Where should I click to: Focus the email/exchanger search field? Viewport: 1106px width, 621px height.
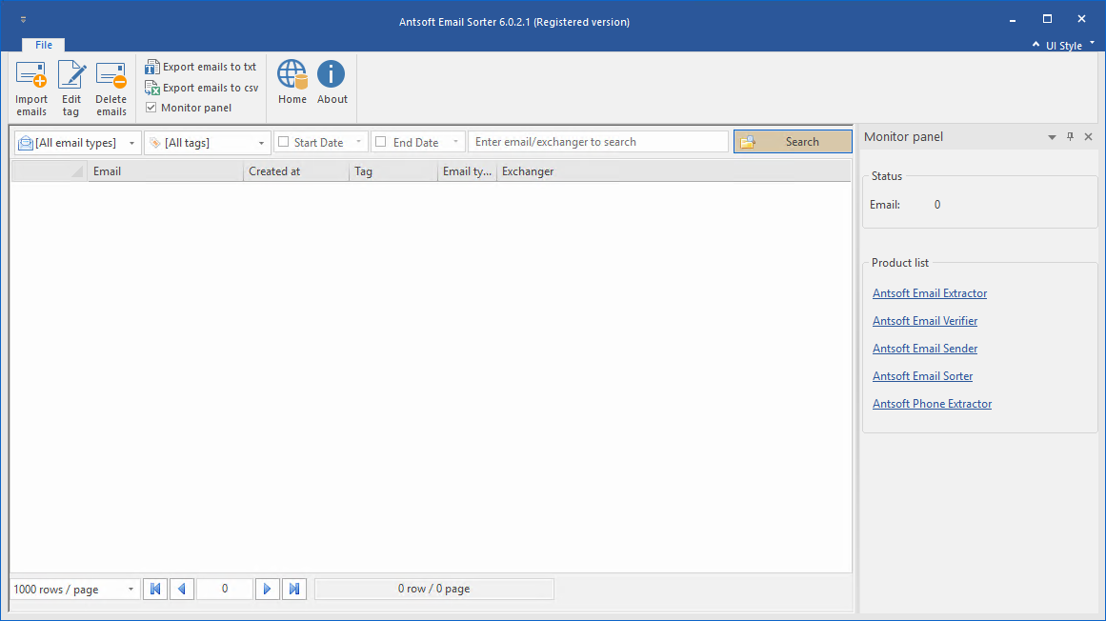[598, 142]
